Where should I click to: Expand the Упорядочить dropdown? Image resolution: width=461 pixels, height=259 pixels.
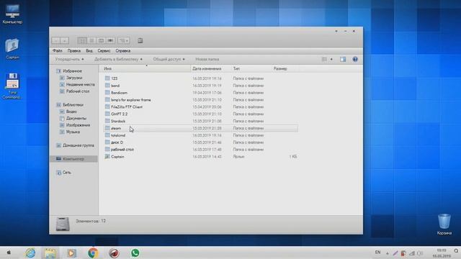click(x=69, y=59)
